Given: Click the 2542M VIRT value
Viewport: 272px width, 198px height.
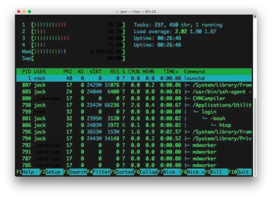Looking at the screenshot, I should [x=94, y=105].
